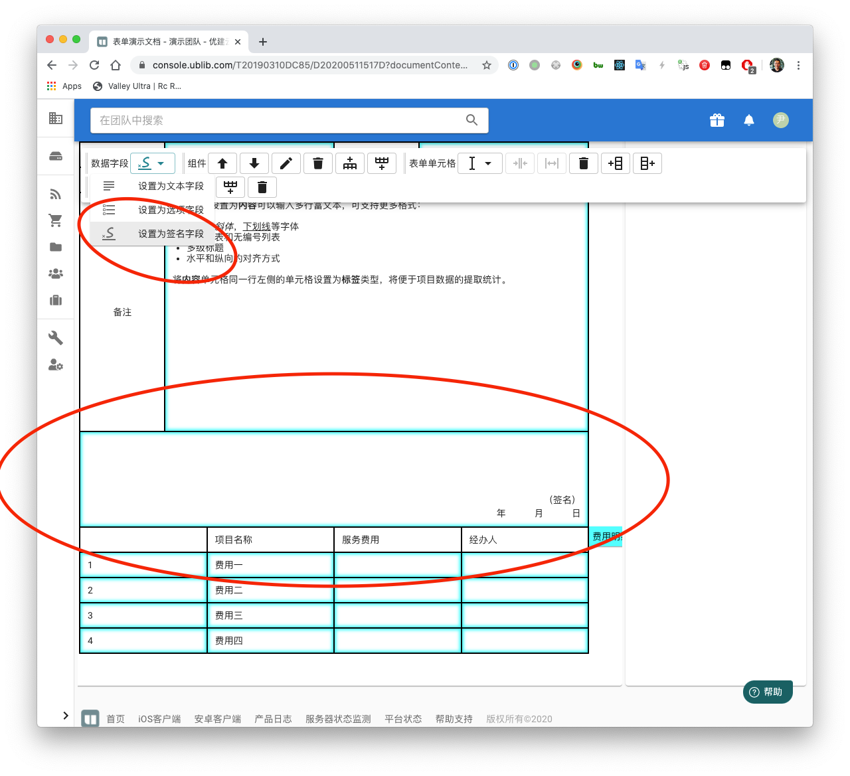The image size is (850, 776).
Task: Move component up with the up arrow
Action: point(222,163)
